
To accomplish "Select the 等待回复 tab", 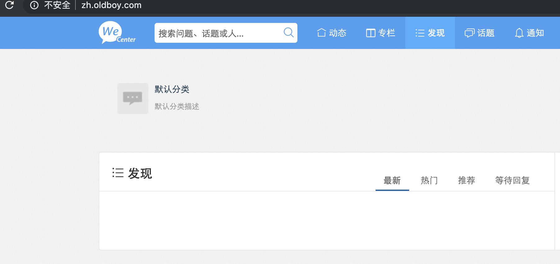I will 512,180.
